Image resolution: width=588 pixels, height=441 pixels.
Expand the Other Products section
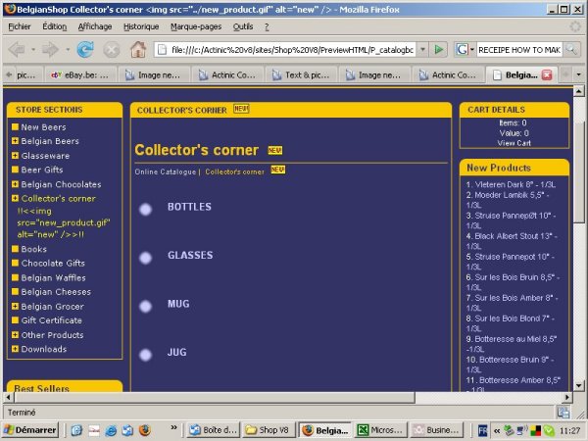[15, 335]
